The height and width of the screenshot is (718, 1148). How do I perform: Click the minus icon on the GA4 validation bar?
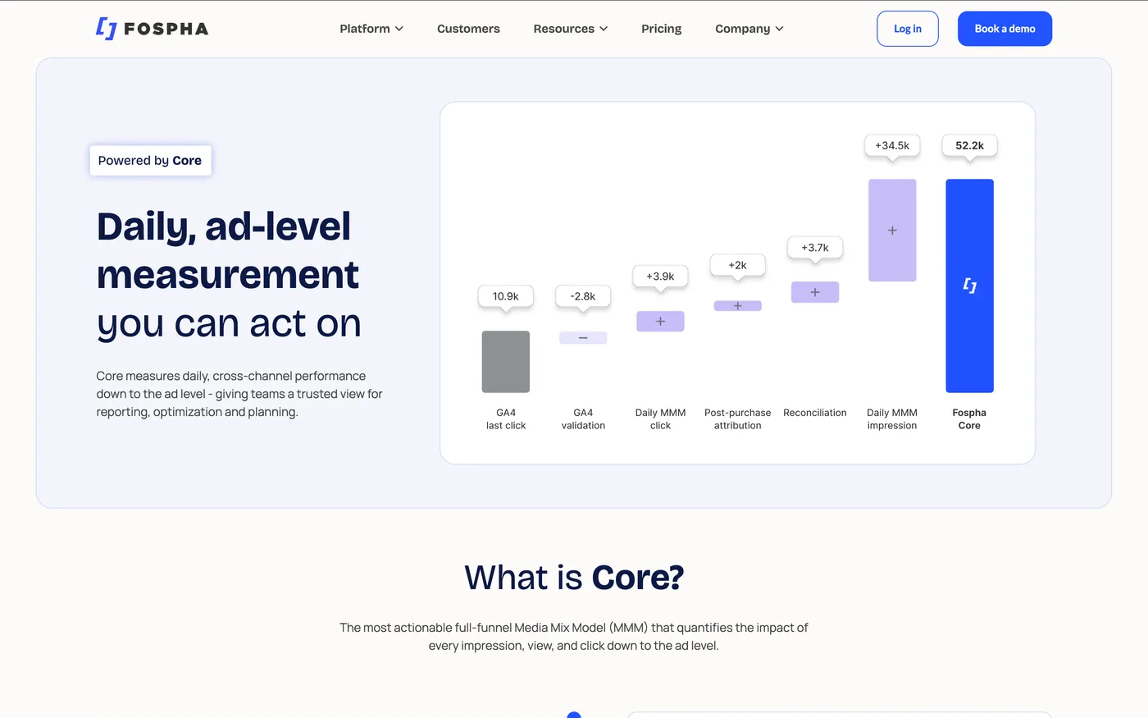583,337
